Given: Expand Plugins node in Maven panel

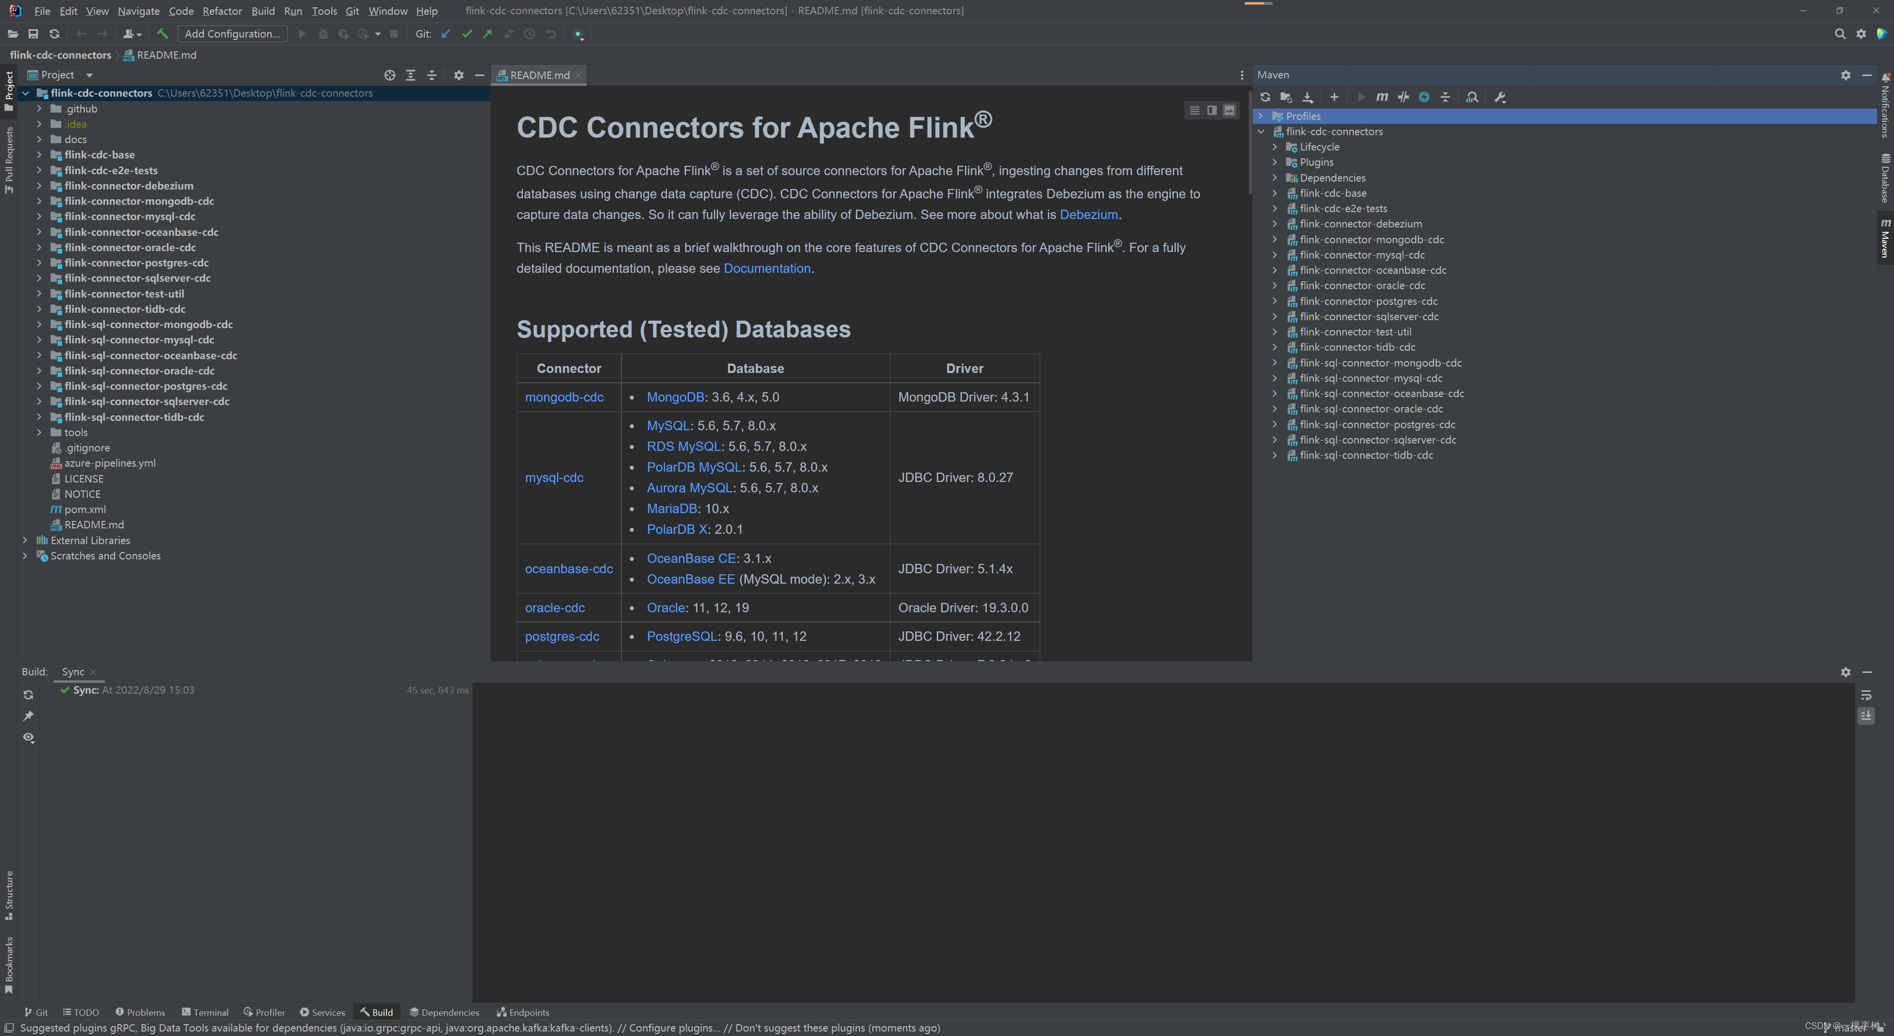Looking at the screenshot, I should pos(1275,162).
